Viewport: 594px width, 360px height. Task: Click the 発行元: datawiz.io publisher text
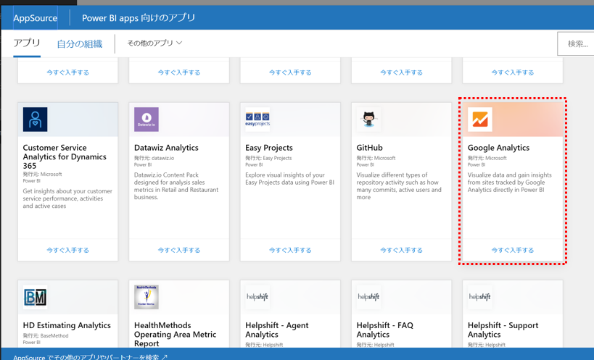154,158
